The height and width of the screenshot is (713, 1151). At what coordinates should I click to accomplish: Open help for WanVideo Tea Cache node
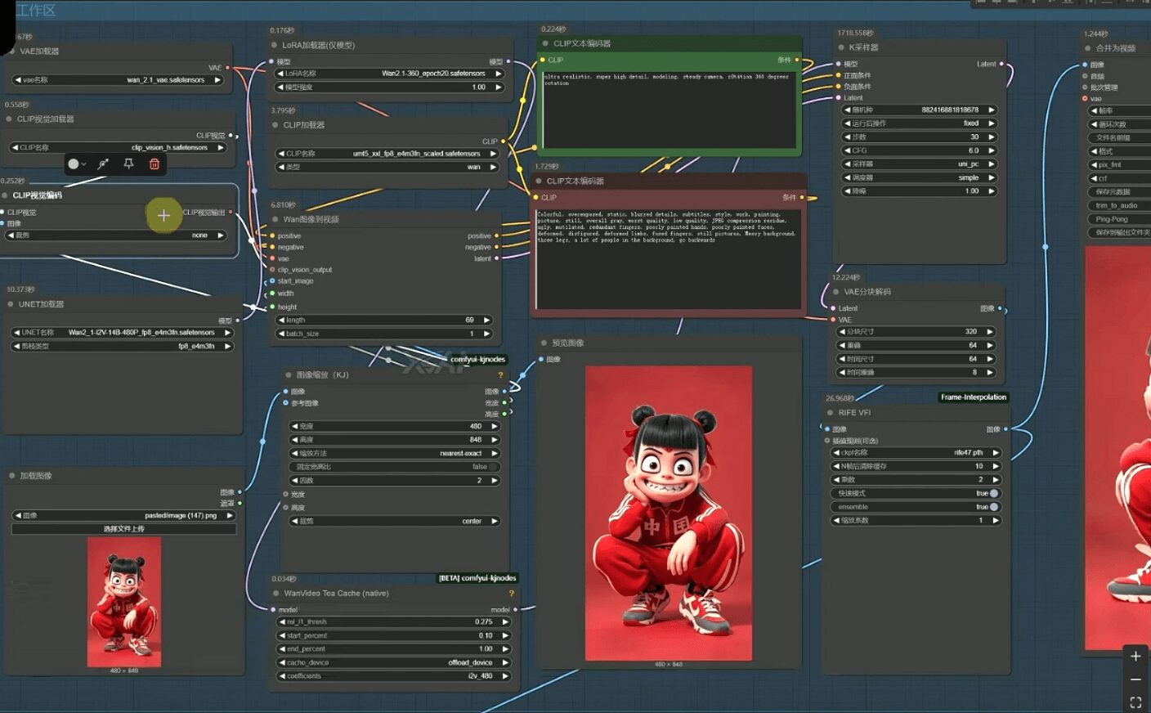coord(512,594)
